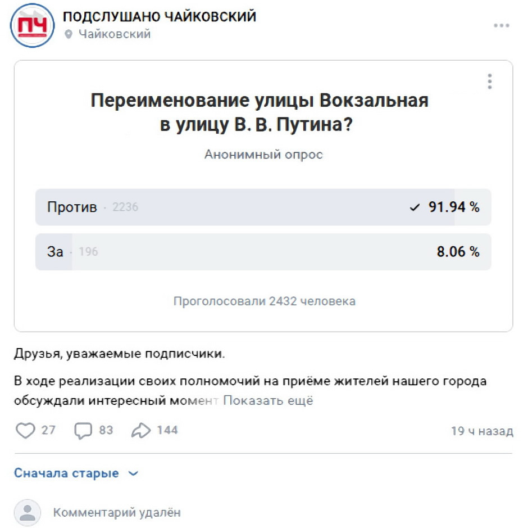Click "Проголосовали 2432 человека" voters count
Screen dimensions: 528x528
[x=264, y=301]
